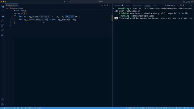Switch to the Debug Console tab
Screen dimensions: 194x109
pyautogui.click(x=137, y=5)
